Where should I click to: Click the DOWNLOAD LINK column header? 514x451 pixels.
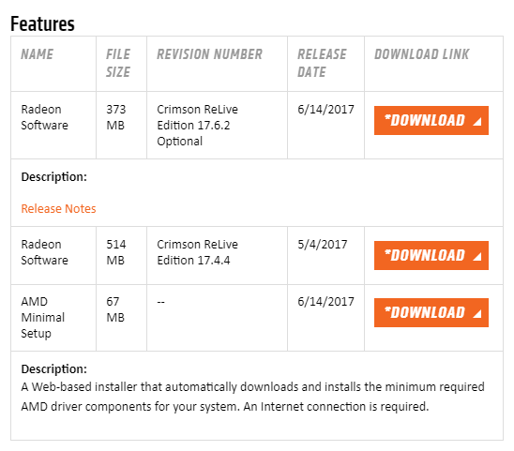click(421, 54)
